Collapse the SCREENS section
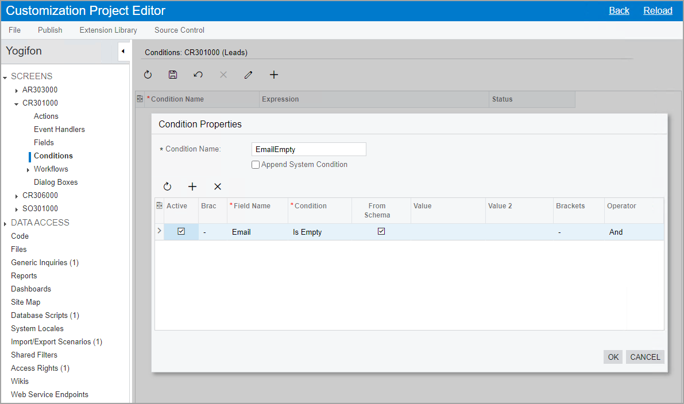684x404 pixels. click(x=5, y=77)
